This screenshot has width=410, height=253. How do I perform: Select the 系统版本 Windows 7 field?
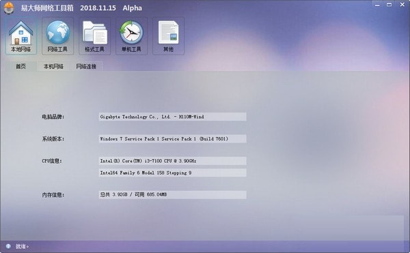click(x=172, y=138)
